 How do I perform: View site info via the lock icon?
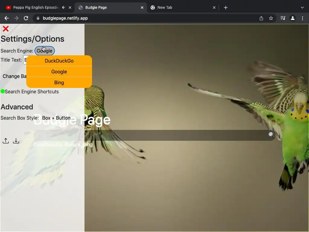(x=38, y=18)
